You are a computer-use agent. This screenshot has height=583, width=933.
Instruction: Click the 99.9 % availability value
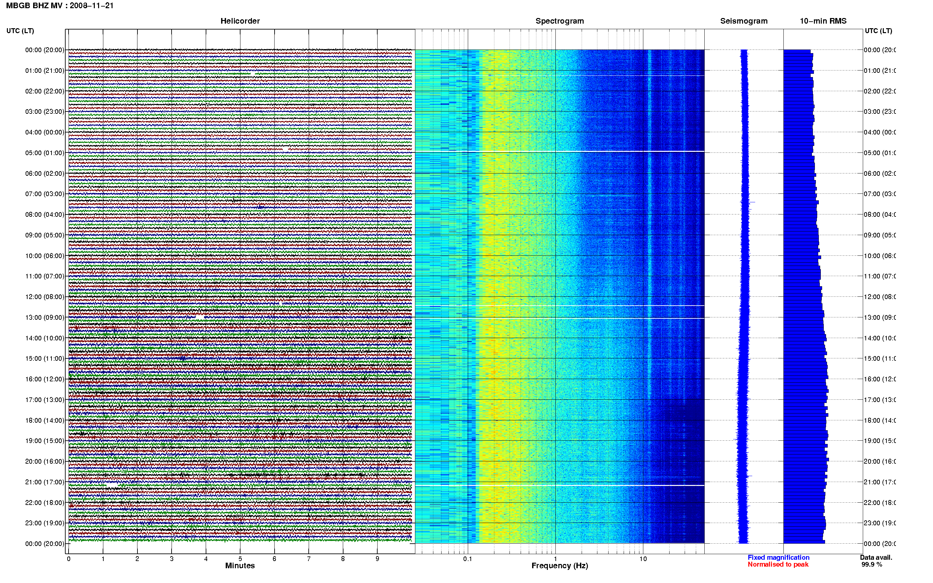872,565
